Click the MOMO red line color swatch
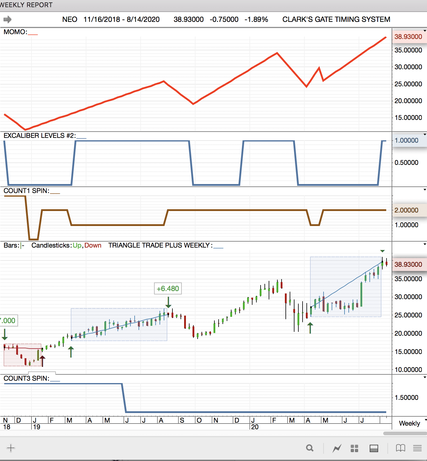Image resolution: width=427 pixels, height=461 pixels. tap(33, 34)
